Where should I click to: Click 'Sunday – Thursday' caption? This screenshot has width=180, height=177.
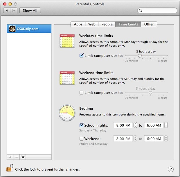pos(93,130)
